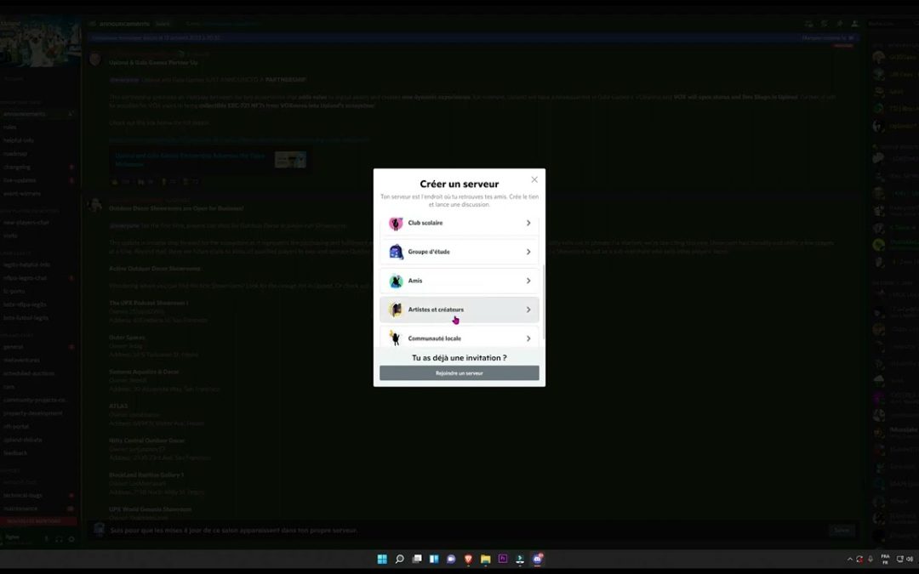
Task: Click the Rejoindre un serveur button
Action: [459, 373]
